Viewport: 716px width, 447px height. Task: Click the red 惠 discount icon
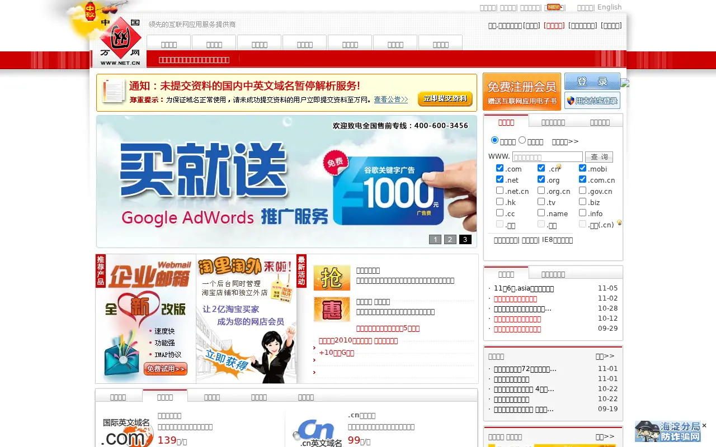tap(332, 309)
